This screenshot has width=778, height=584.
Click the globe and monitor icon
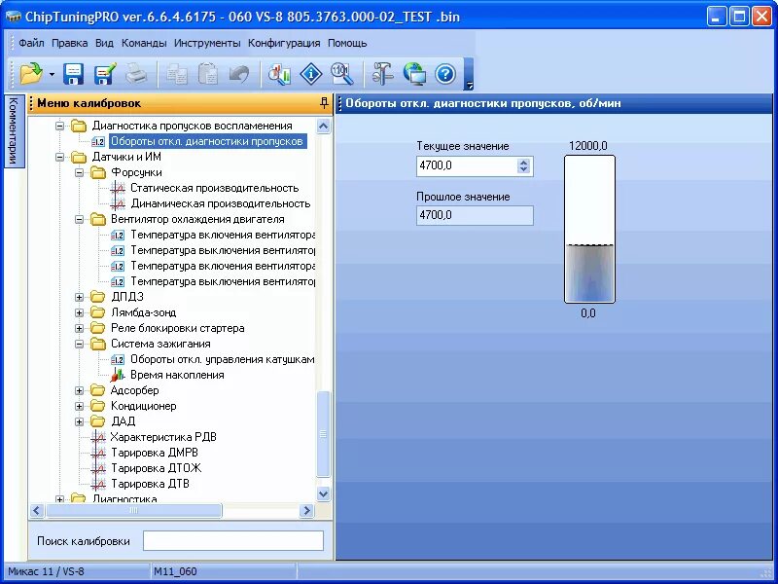pyautogui.click(x=414, y=74)
